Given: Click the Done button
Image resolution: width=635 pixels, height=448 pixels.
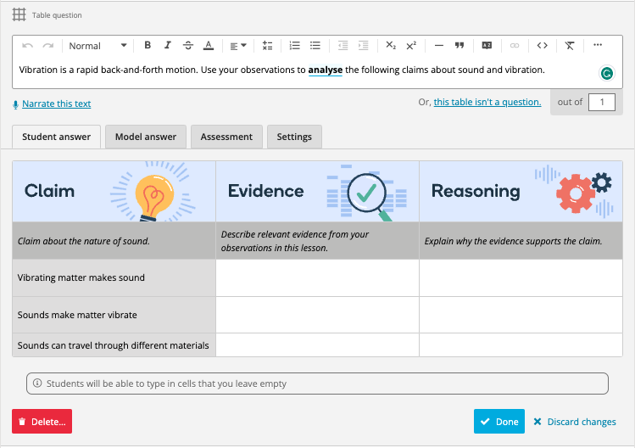Looking at the screenshot, I should [499, 422].
